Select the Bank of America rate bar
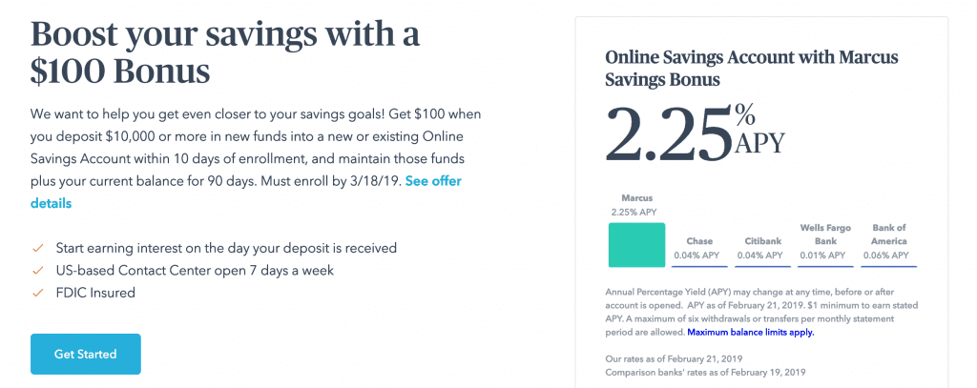The height and width of the screenshot is (388, 977). tap(889, 266)
